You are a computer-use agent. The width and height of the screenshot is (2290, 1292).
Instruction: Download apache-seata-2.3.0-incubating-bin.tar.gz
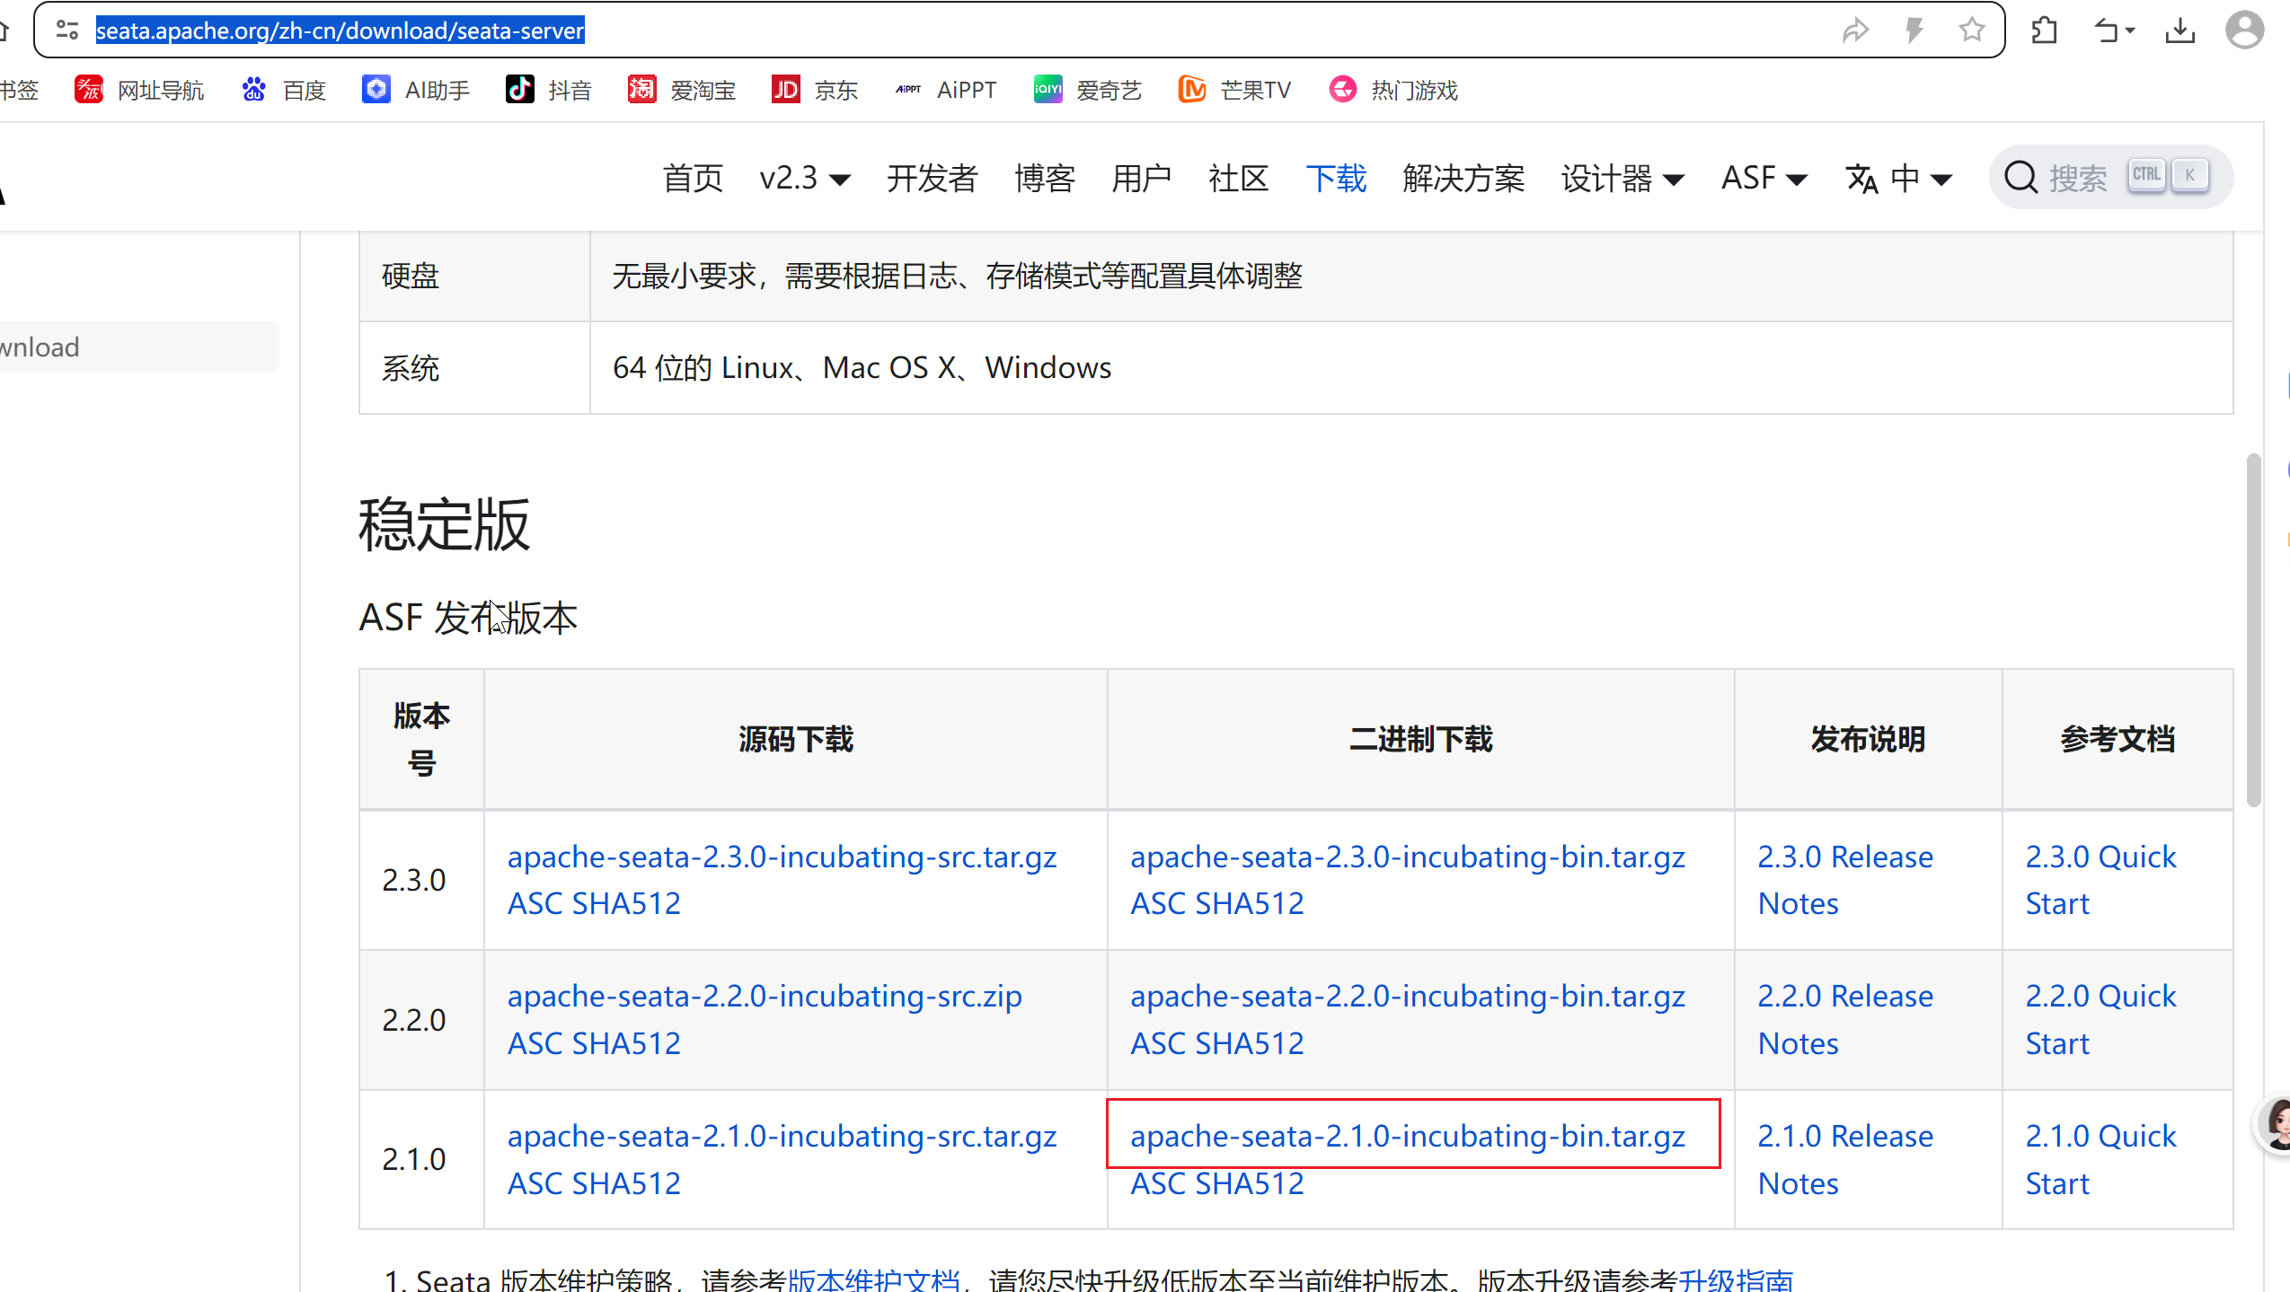(1407, 857)
